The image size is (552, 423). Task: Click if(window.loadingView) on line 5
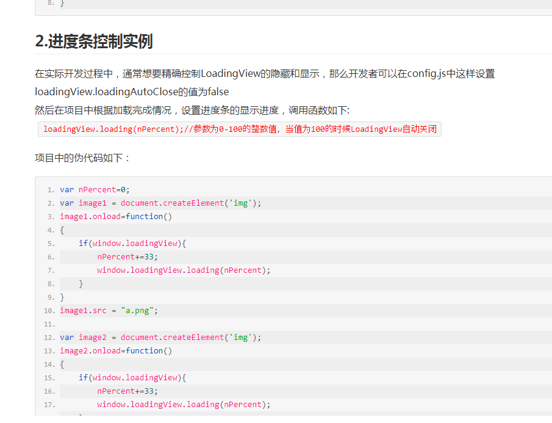coord(132,244)
